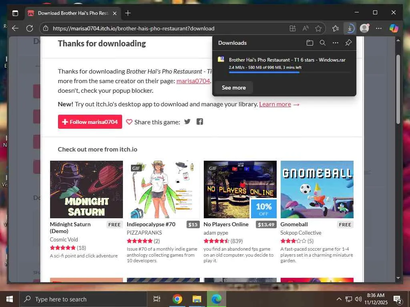The width and height of the screenshot is (410, 307).
Task: Click the download progress bar
Action: point(289,72)
